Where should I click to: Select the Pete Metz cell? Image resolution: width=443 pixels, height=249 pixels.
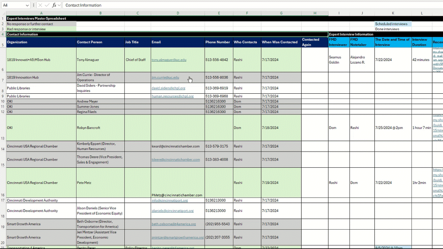[100, 183]
